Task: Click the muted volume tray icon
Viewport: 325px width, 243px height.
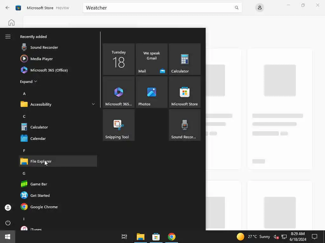Action: (x=276, y=237)
